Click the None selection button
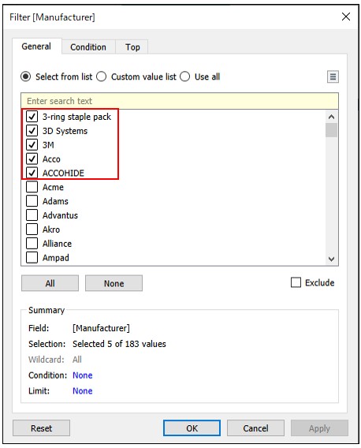The width and height of the screenshot is (361, 448). pos(114,283)
